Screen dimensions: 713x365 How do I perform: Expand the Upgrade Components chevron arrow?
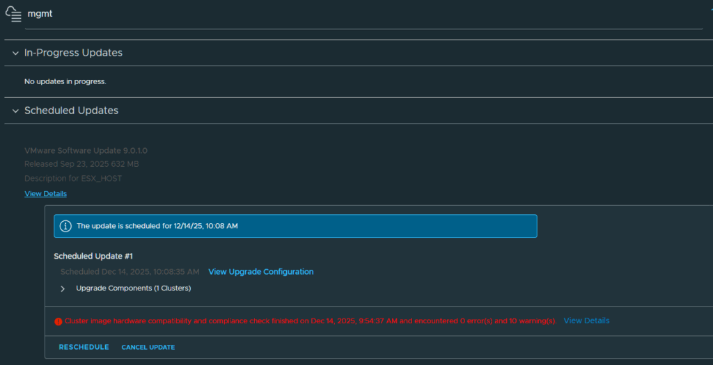click(63, 289)
